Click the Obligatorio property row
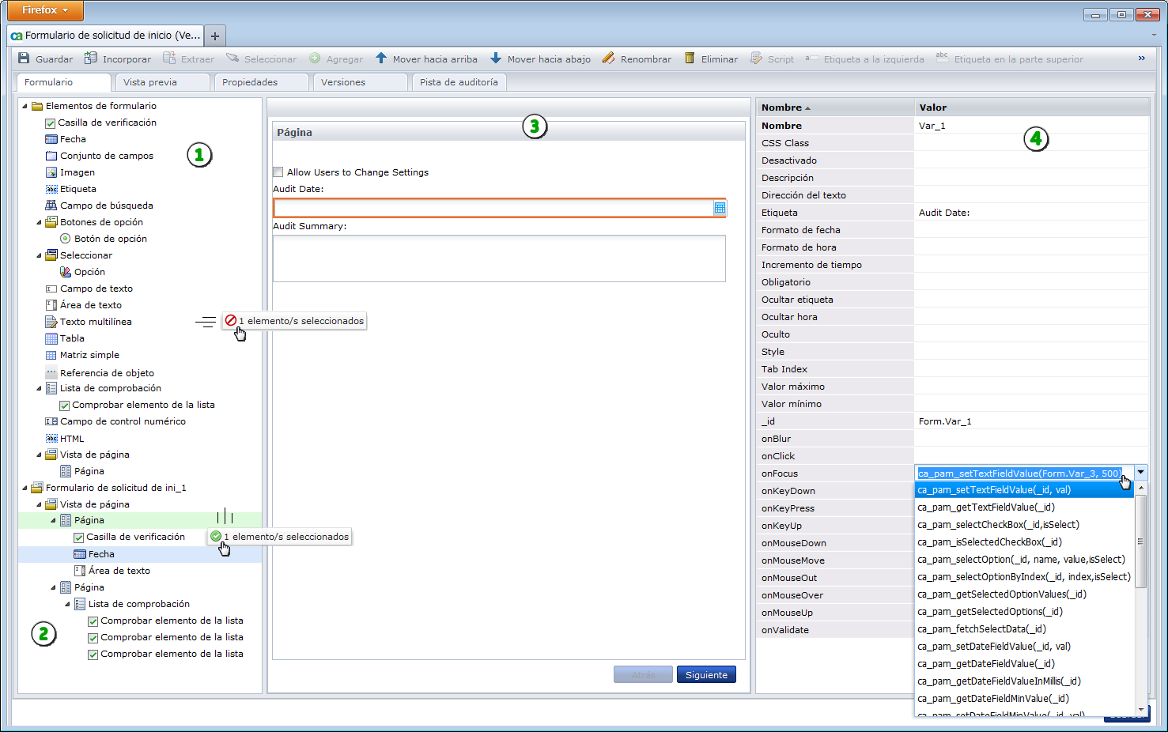 (x=953, y=282)
